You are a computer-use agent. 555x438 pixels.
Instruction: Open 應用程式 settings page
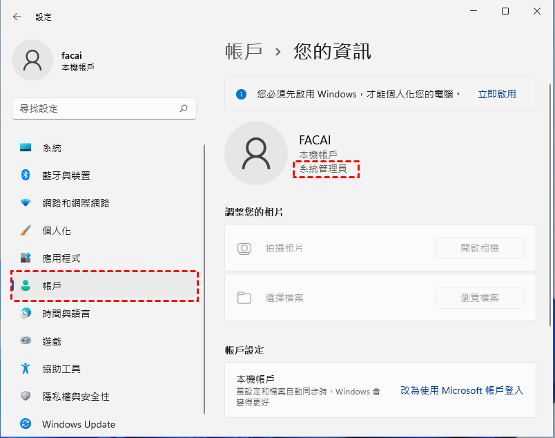(104, 258)
